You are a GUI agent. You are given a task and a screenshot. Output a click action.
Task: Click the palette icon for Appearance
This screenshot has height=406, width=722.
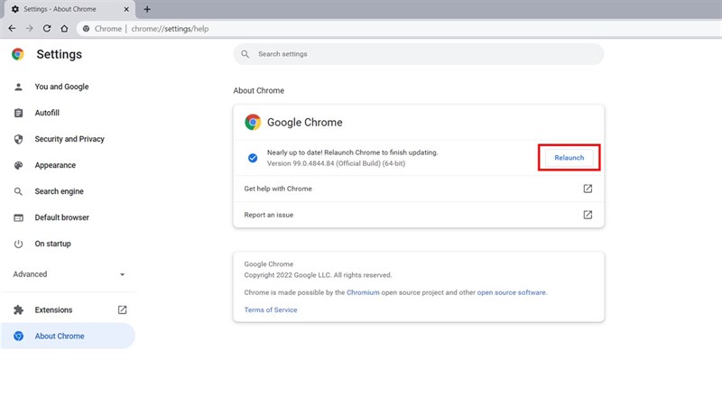(18, 165)
